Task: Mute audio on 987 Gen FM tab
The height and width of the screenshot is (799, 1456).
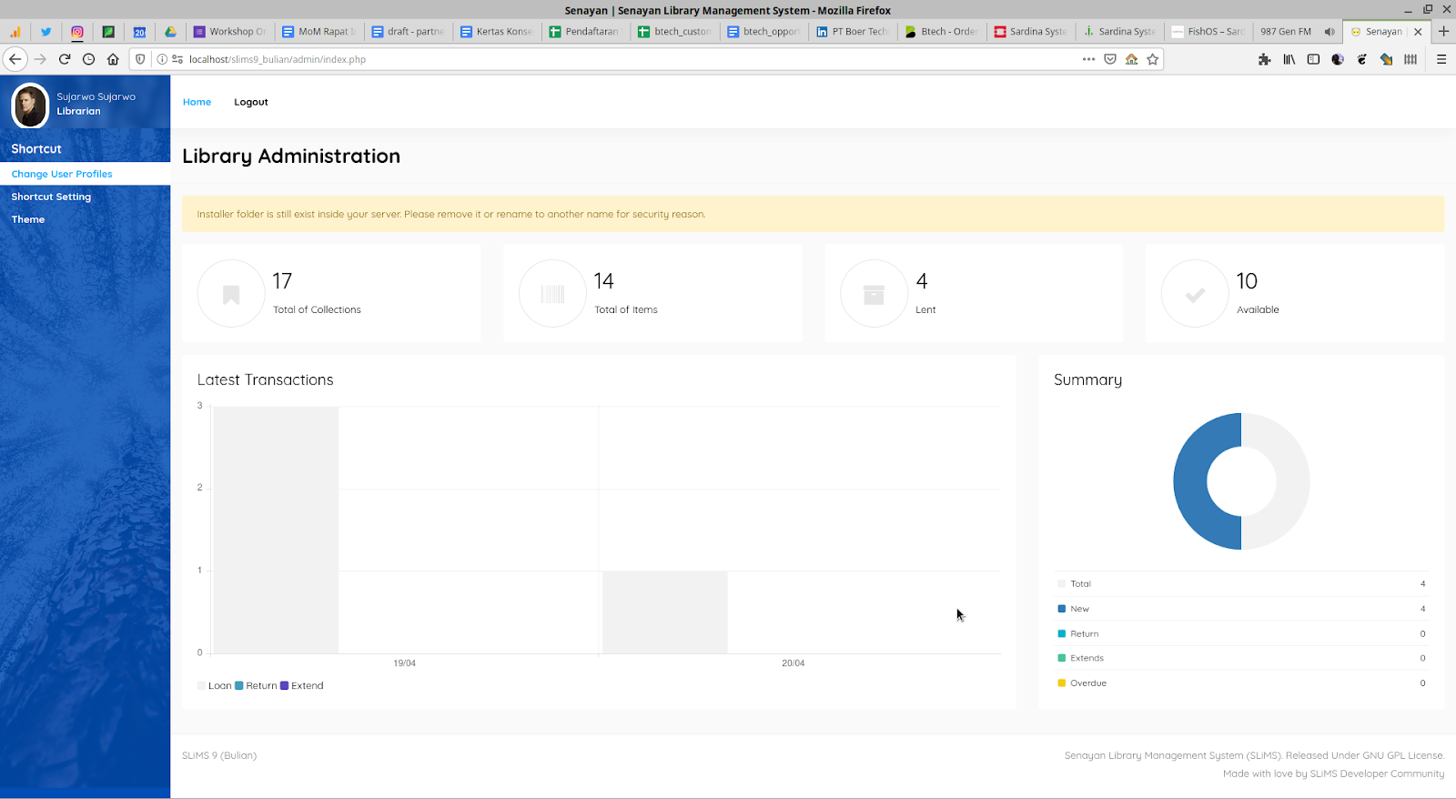Action: [1330, 31]
